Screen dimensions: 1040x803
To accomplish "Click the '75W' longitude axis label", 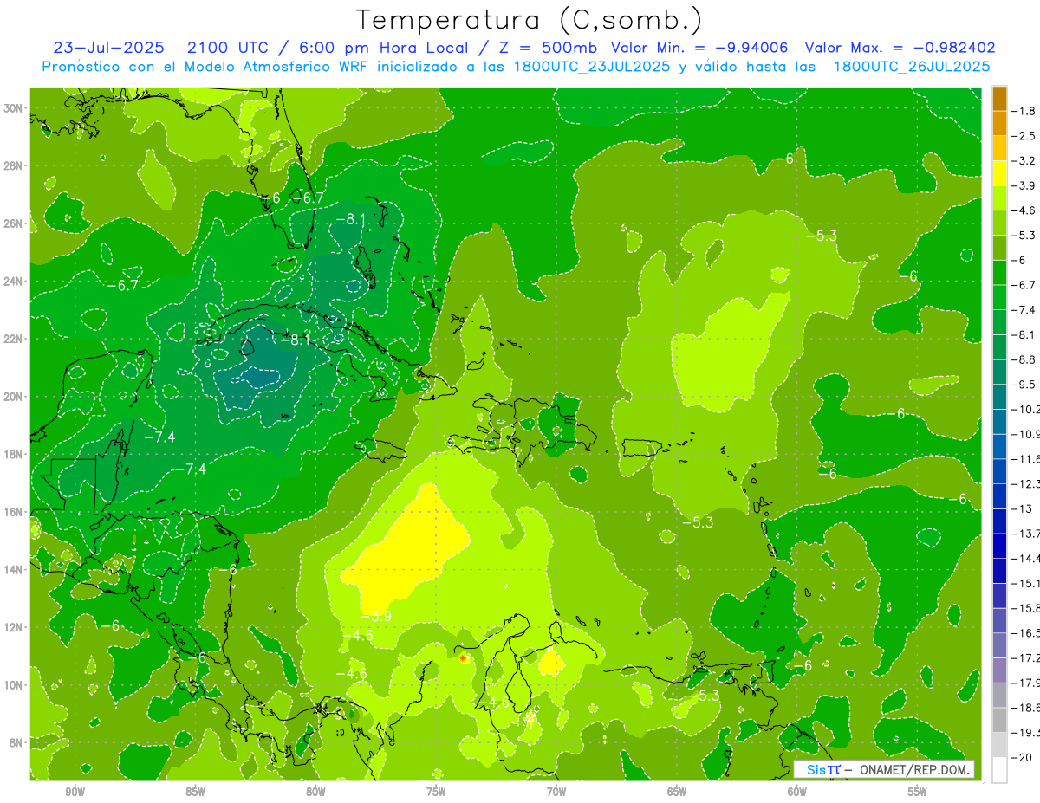I will click(436, 792).
